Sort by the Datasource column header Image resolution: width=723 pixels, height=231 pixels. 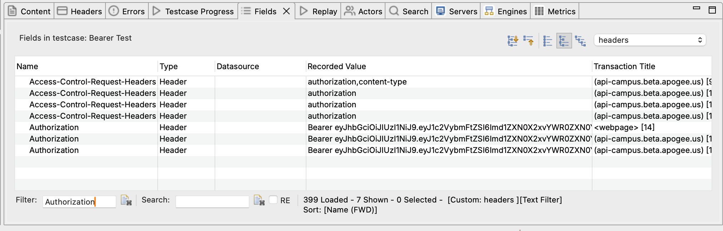260,66
